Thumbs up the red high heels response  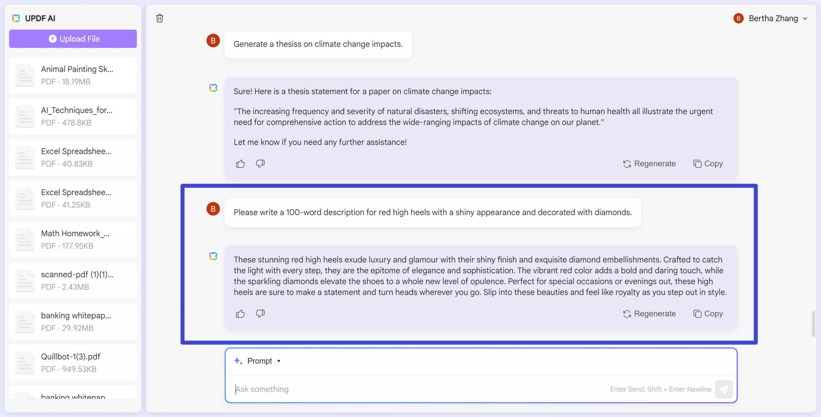pos(240,313)
